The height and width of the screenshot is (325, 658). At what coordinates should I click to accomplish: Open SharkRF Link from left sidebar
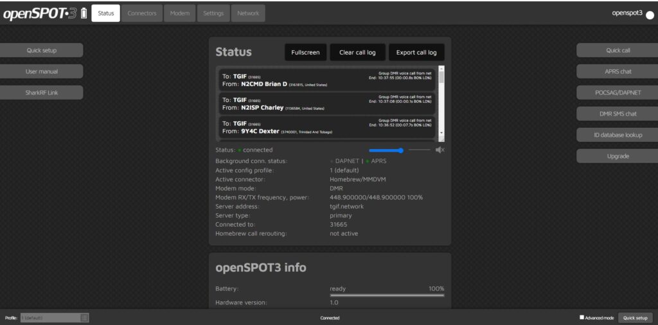[42, 92]
